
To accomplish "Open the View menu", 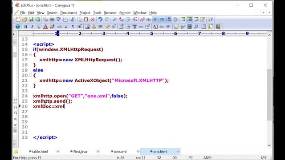I will pos(41,13).
